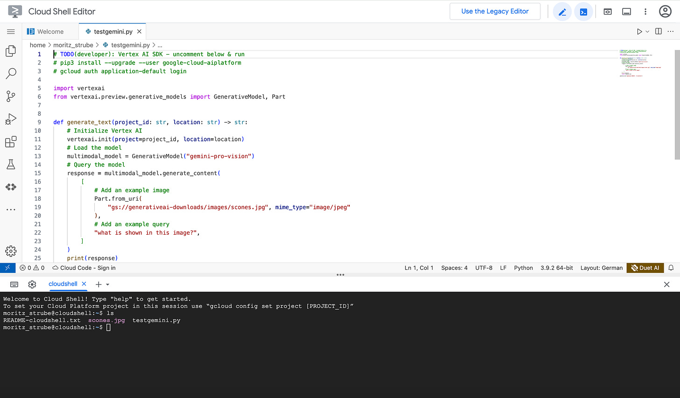This screenshot has height=398, width=680.
Task: Open editor More Actions ellipsis
Action: [x=671, y=31]
